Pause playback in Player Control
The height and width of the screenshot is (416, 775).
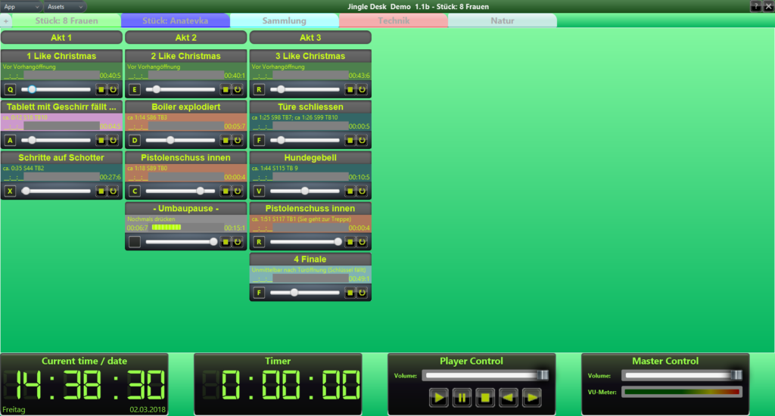click(x=462, y=397)
